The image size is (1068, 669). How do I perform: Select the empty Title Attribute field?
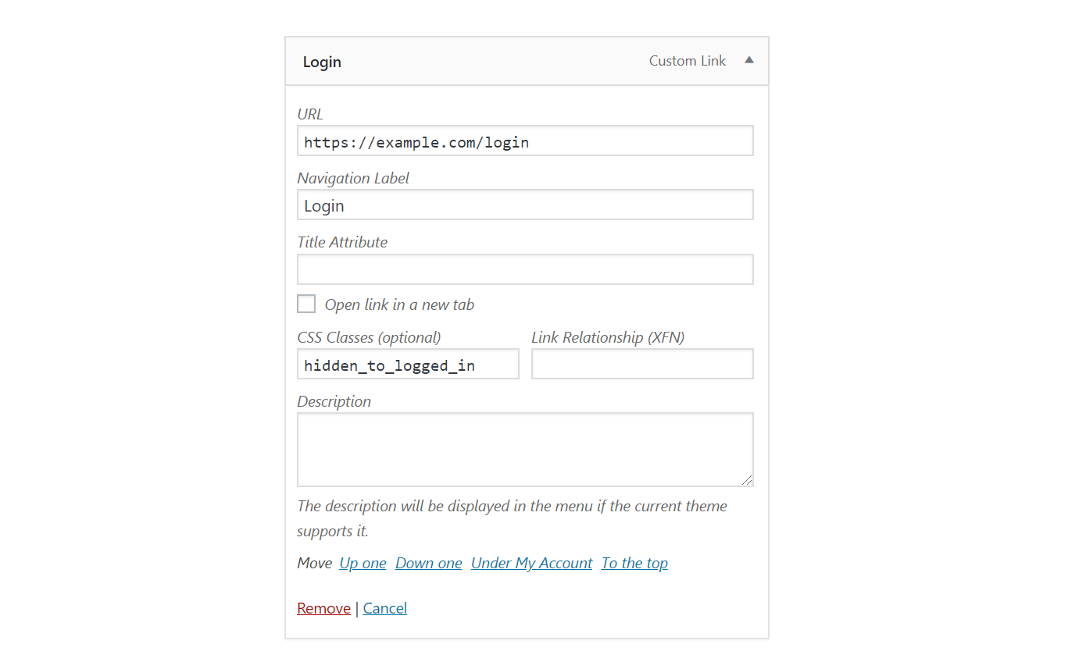coord(525,269)
